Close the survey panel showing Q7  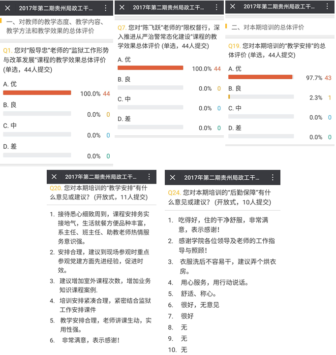point(122,7)
